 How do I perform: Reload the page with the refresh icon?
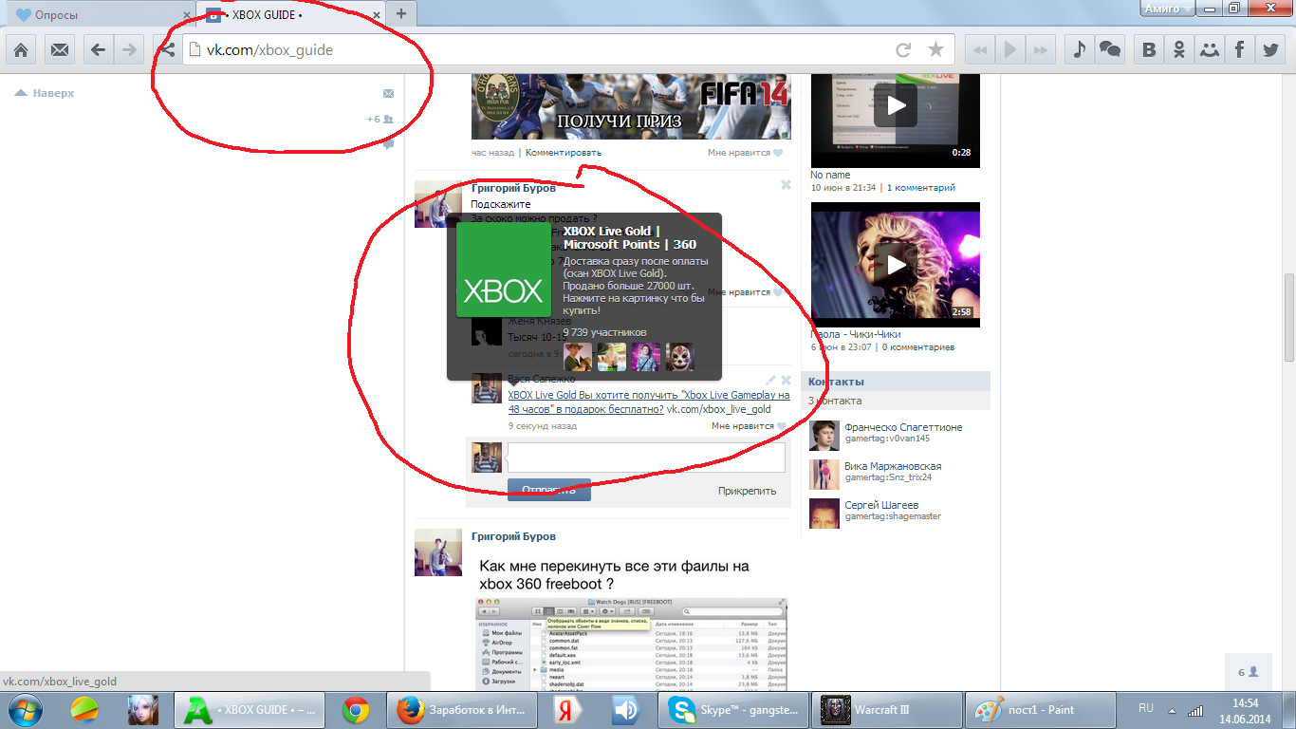[904, 49]
